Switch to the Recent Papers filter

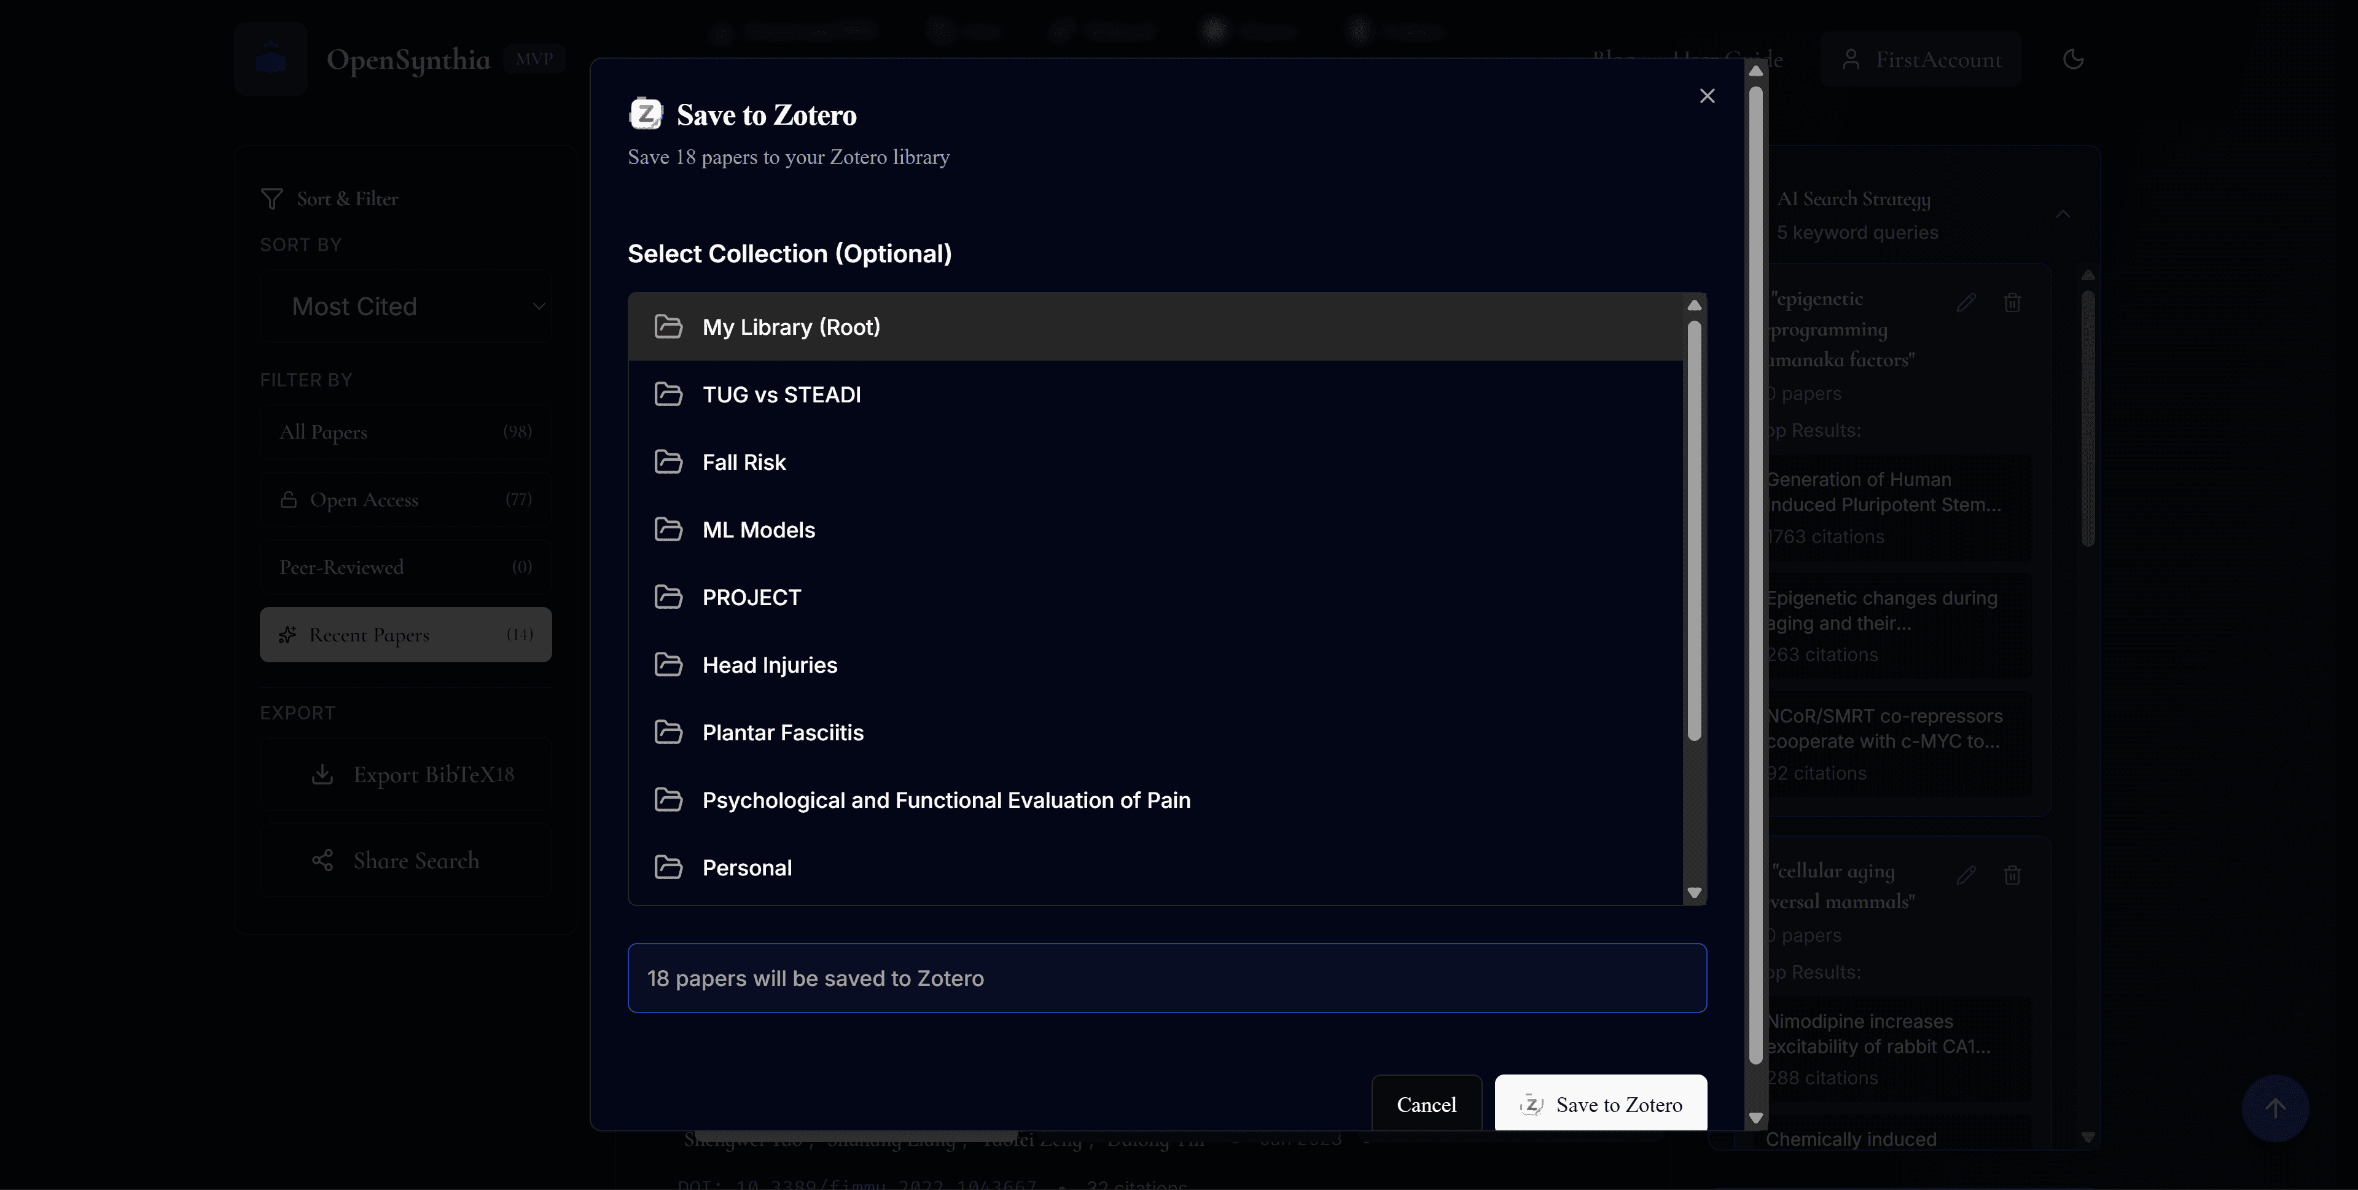coord(405,635)
